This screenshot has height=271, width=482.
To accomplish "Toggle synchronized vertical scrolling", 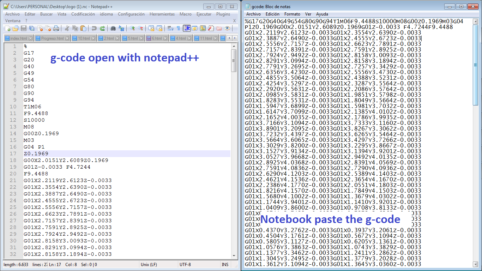I will pyautogui.click(x=151, y=28).
